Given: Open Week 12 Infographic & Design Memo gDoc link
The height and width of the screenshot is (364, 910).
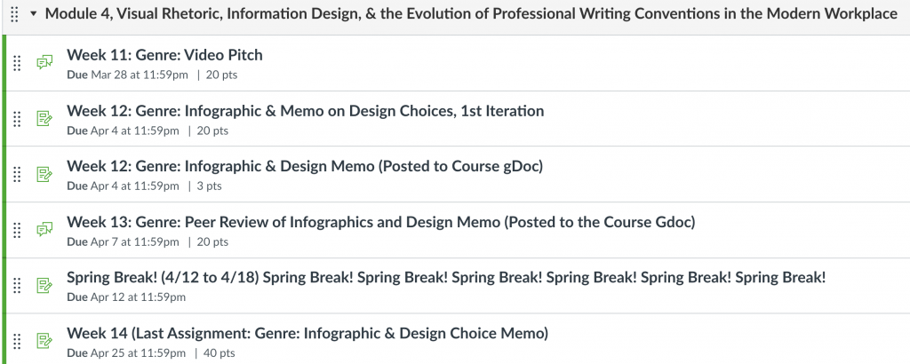Looking at the screenshot, I should click(305, 166).
